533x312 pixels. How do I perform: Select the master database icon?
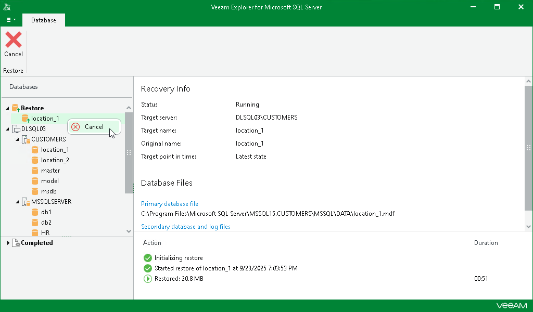pyautogui.click(x=34, y=170)
